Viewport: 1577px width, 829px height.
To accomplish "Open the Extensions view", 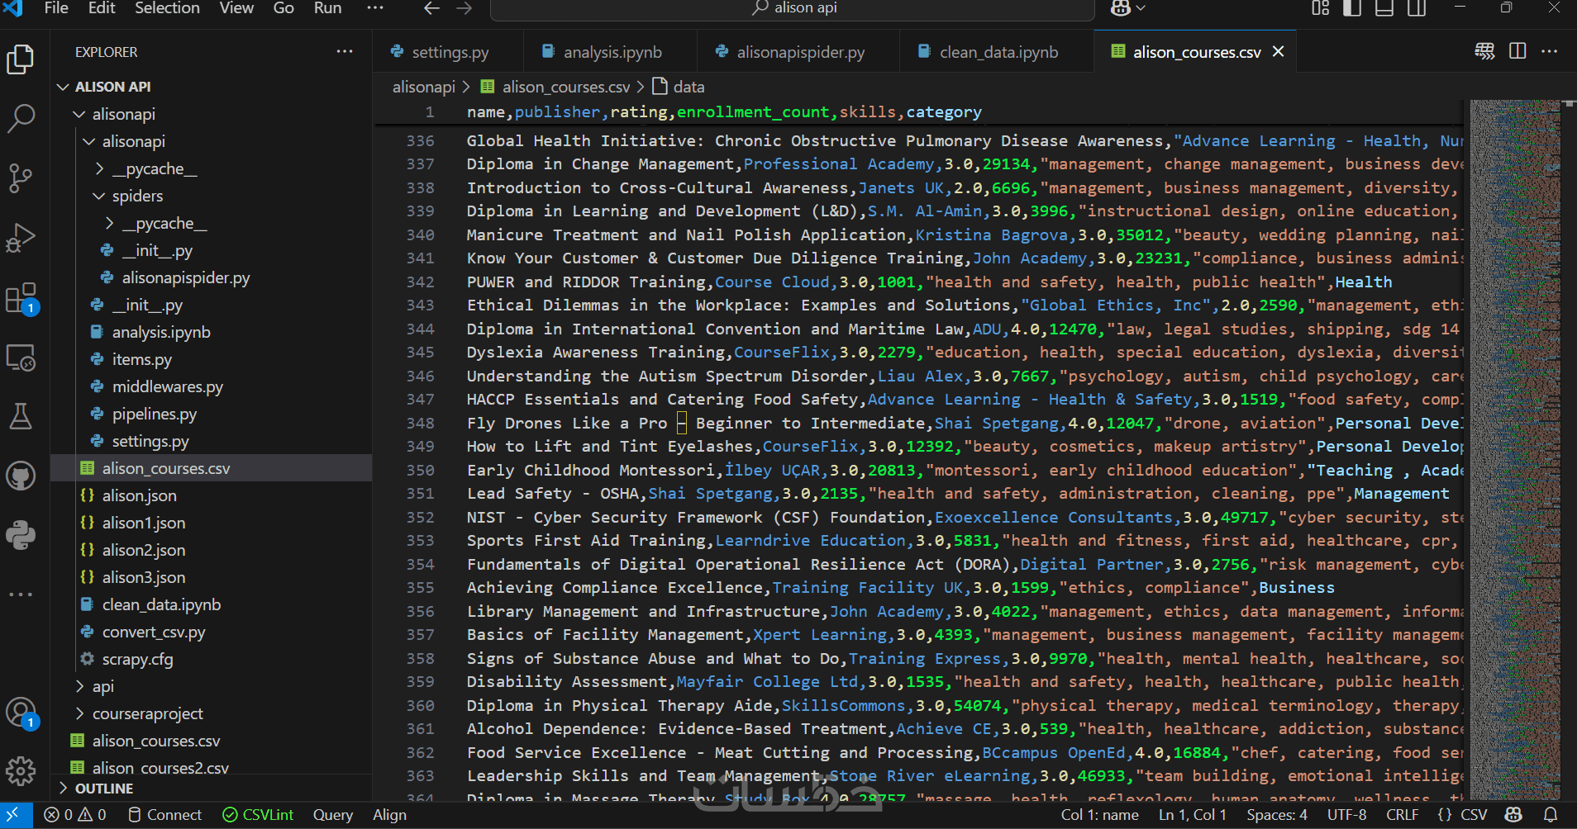I will pyautogui.click(x=21, y=298).
